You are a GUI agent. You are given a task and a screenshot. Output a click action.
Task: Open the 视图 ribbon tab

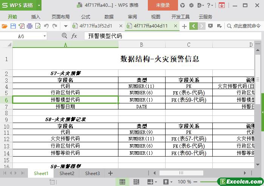click(155, 17)
